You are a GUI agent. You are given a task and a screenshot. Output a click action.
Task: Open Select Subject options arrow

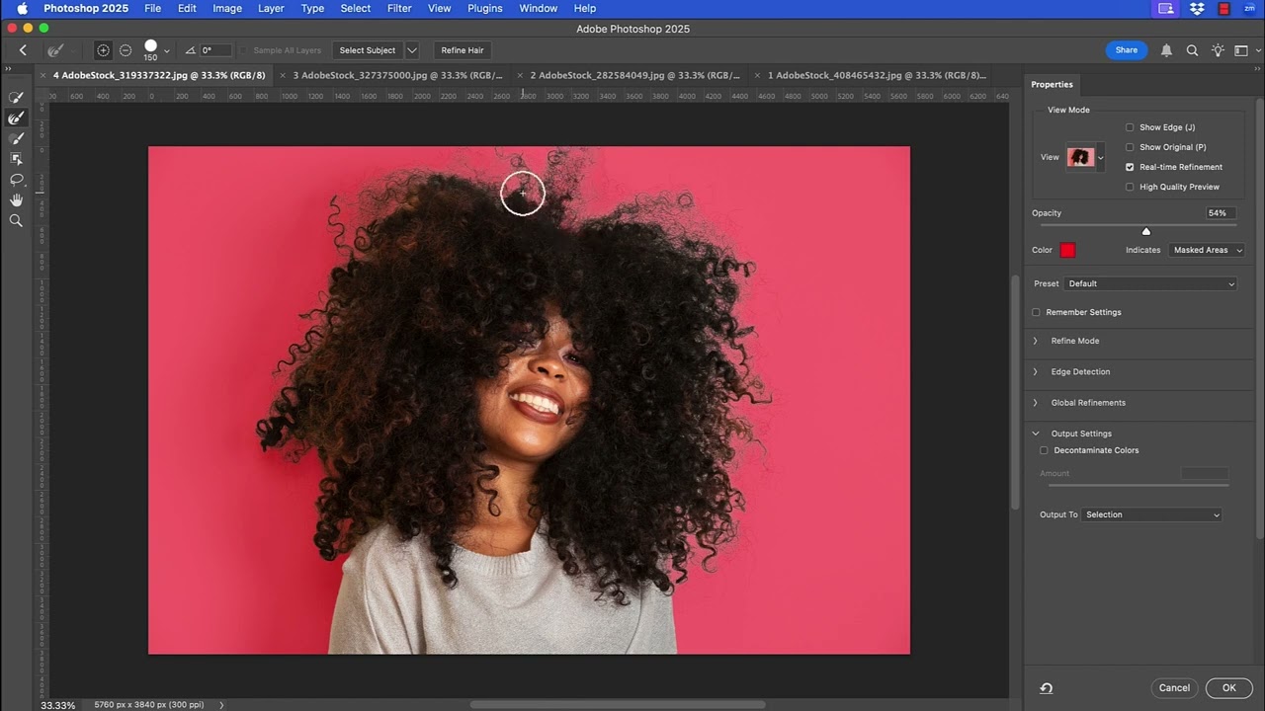(412, 50)
